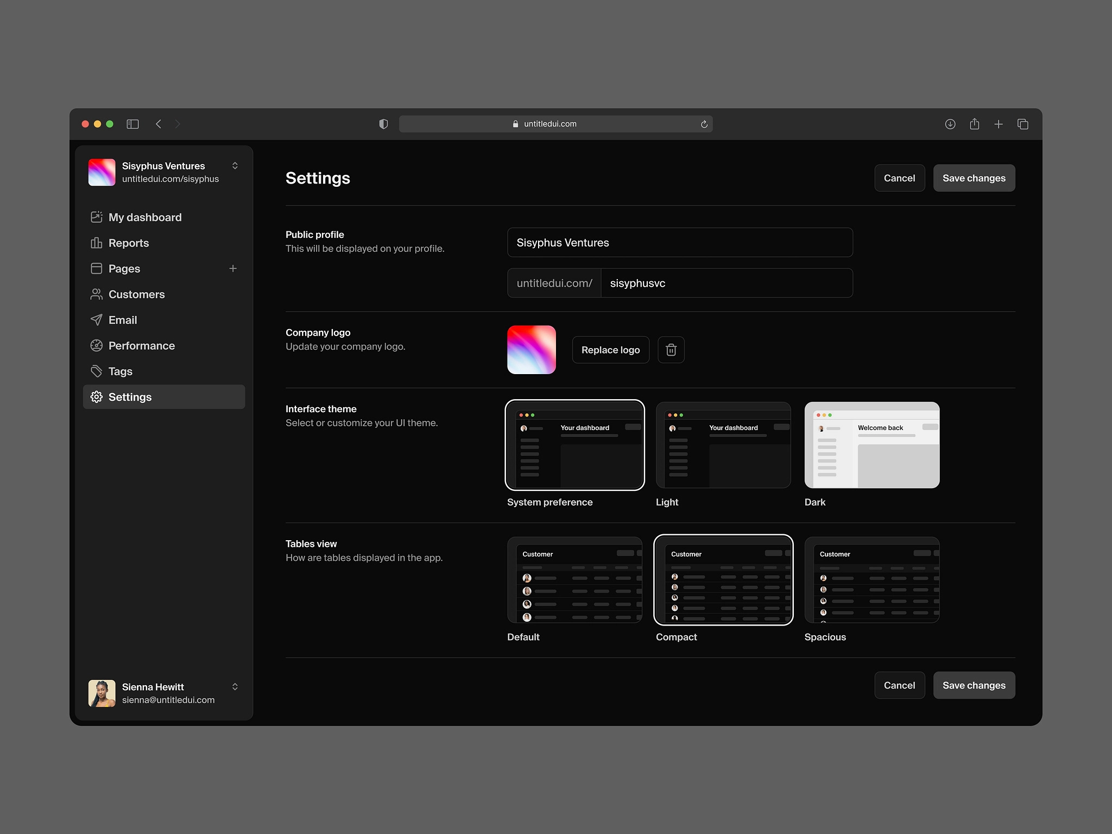The image size is (1112, 834).
Task: Expand the Sienna Hewitt account menu
Action: pos(235,687)
